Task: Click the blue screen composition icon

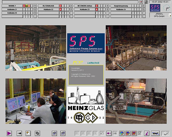Action: [x=122, y=133]
